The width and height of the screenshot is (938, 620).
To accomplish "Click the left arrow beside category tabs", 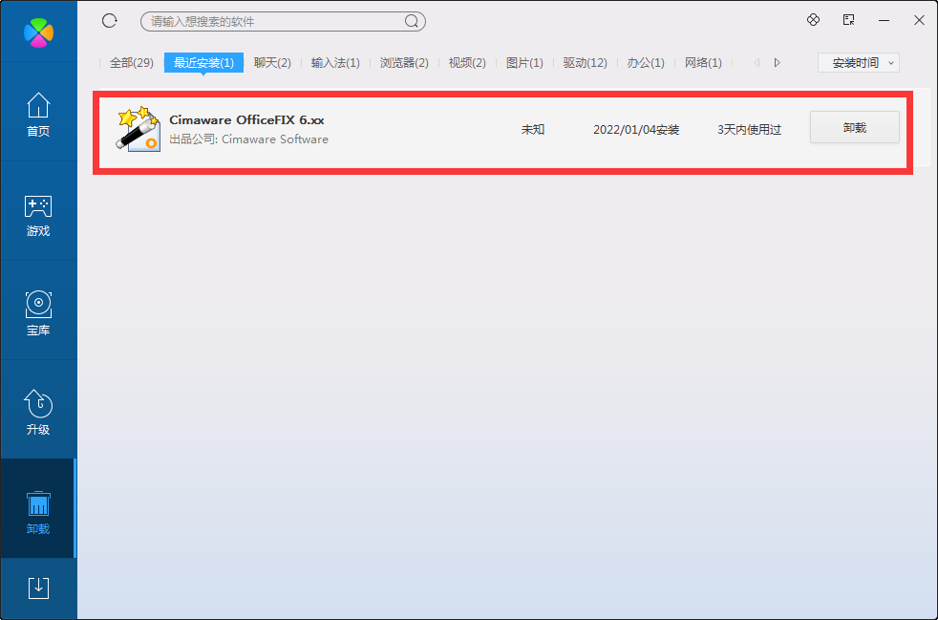I will [757, 62].
